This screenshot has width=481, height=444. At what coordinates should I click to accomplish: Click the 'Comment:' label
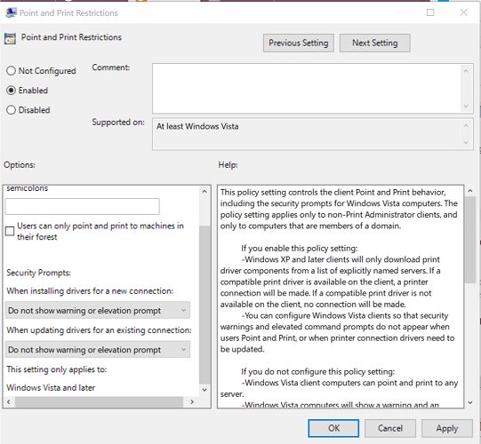click(x=111, y=67)
